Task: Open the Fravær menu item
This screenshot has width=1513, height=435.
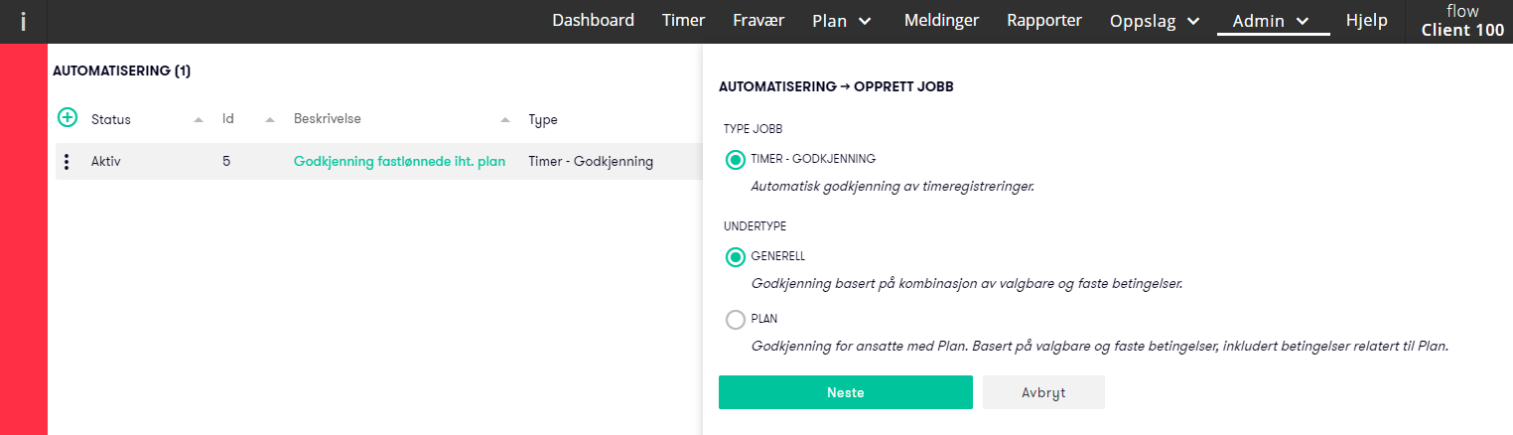Action: (x=758, y=20)
